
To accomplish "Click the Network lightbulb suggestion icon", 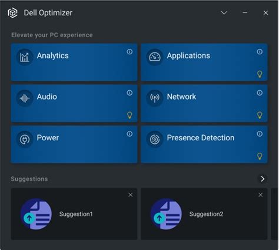I will click(x=260, y=115).
